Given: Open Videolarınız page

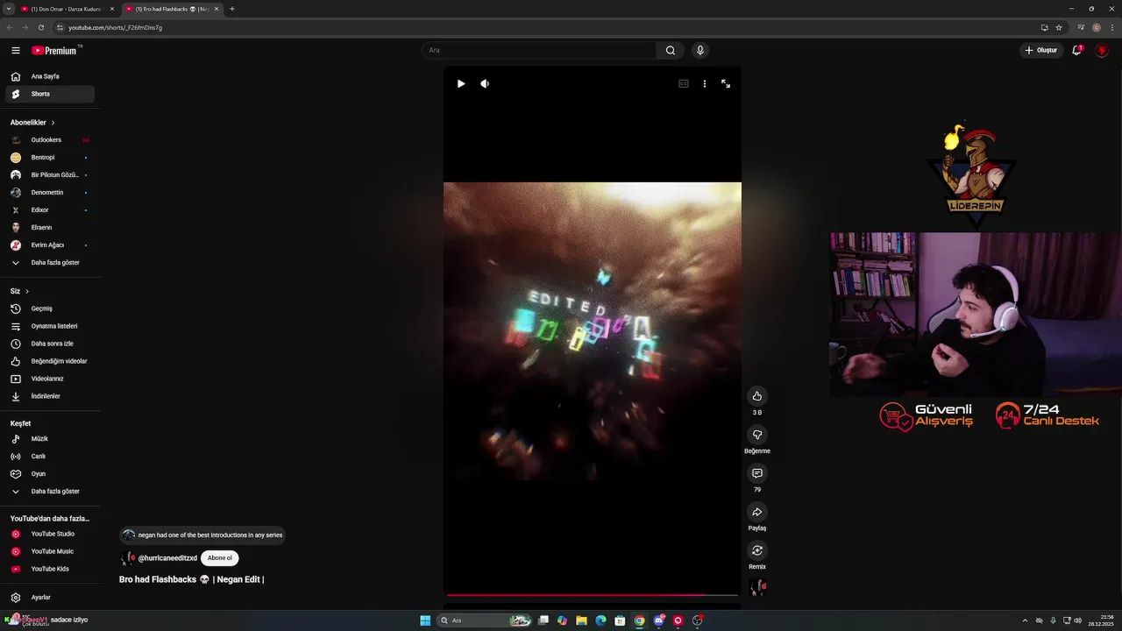Looking at the screenshot, I should [x=50, y=379].
